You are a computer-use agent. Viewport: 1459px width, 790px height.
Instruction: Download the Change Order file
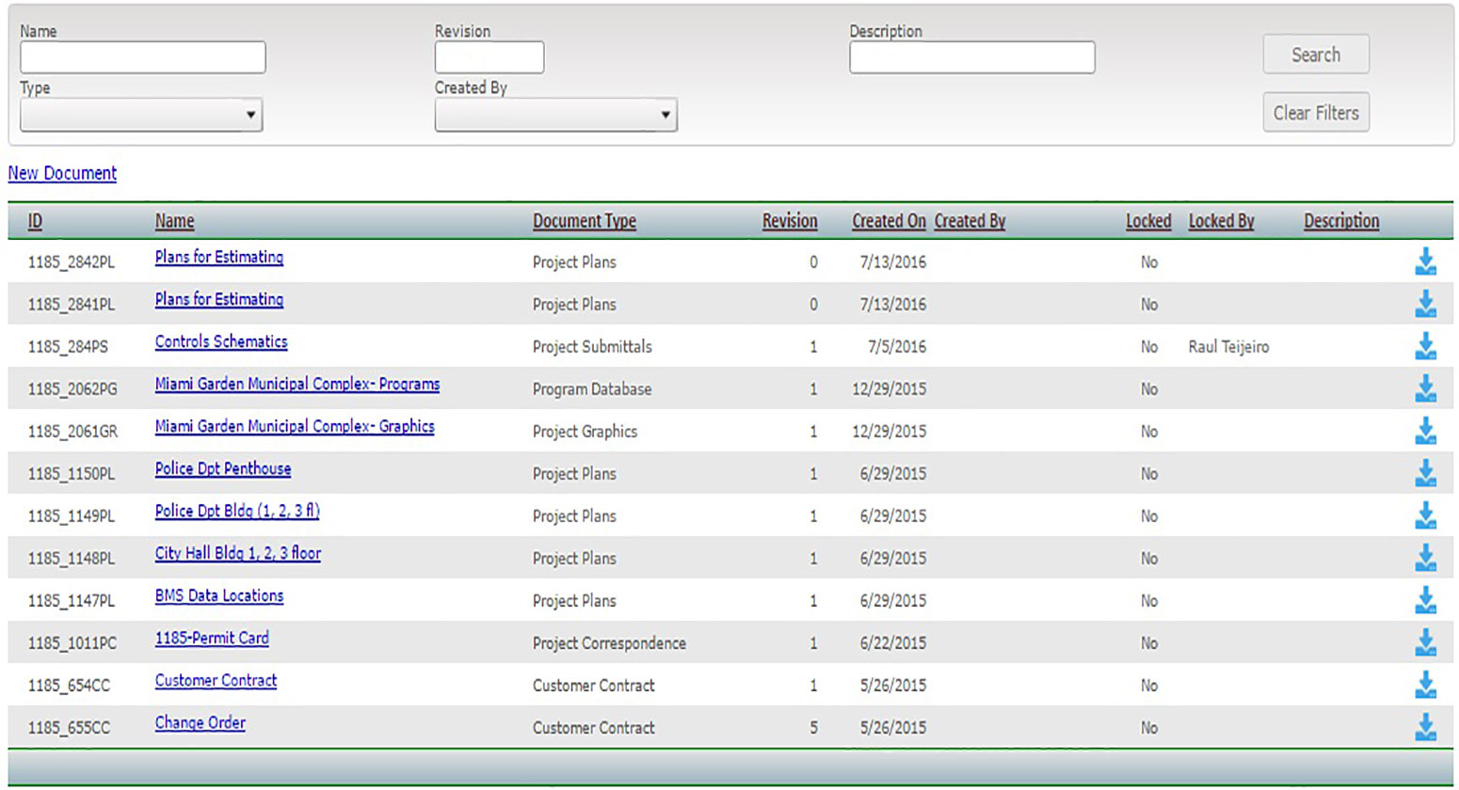[1425, 727]
